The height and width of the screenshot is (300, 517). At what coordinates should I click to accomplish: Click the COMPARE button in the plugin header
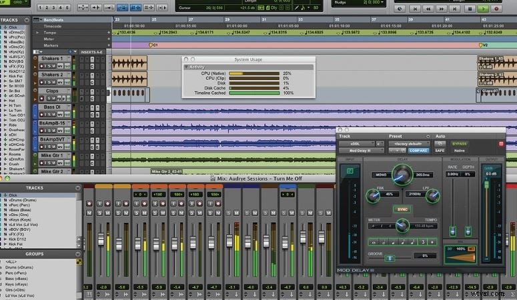tap(418, 151)
